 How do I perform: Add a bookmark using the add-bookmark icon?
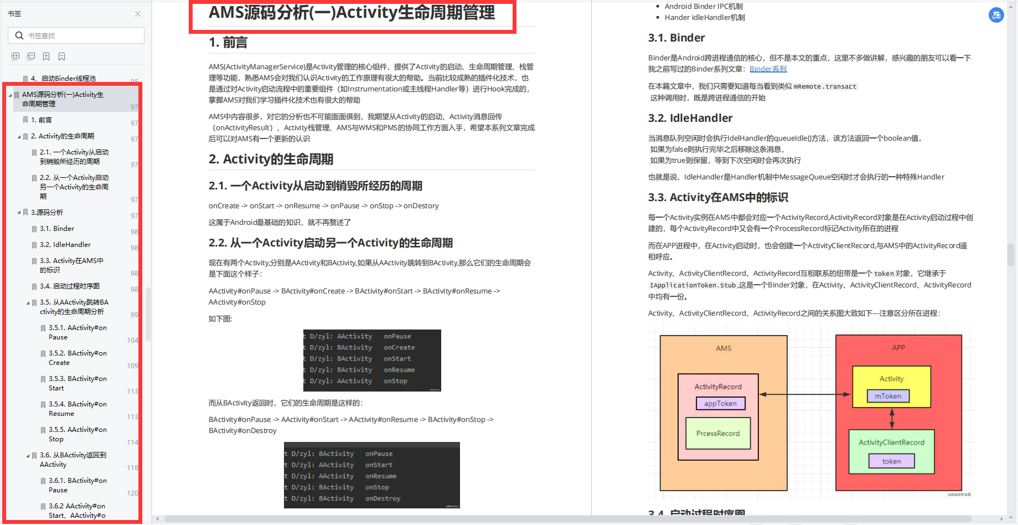tap(46, 56)
